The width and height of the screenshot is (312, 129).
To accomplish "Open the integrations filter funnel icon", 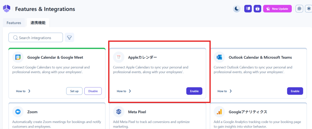I will point(69,38).
